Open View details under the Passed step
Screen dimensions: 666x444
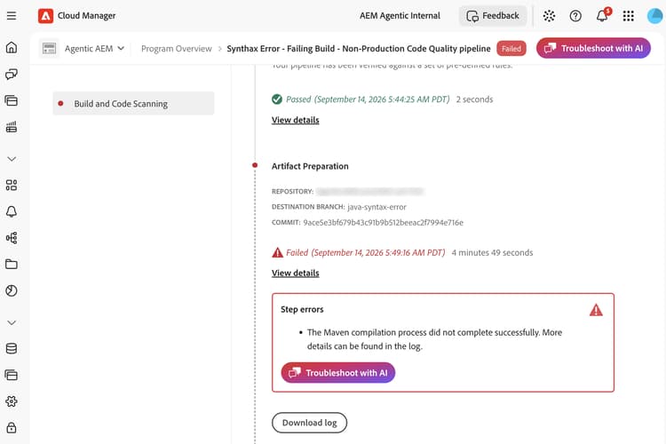pos(295,120)
